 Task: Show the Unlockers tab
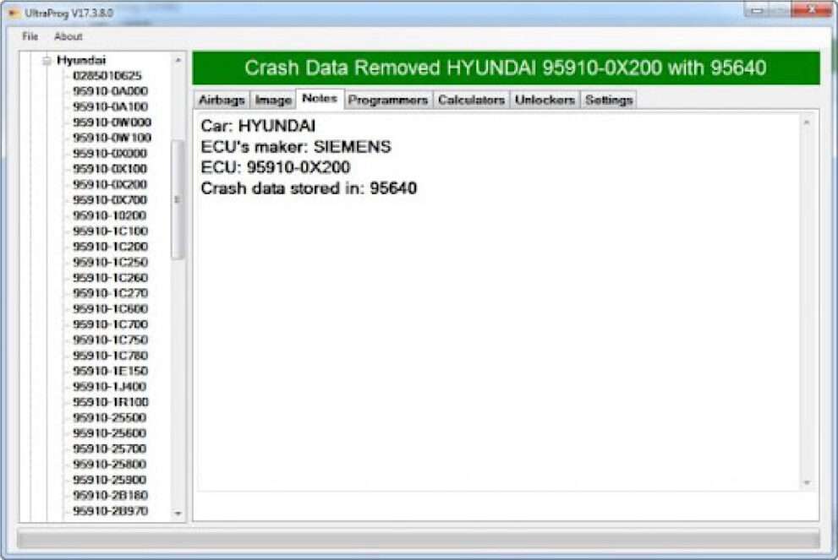545,100
